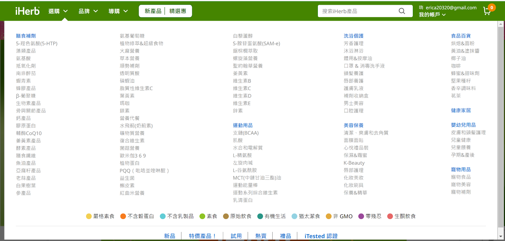Select 寵物補劑 under pet supplies
The width and height of the screenshot is (505, 241).
pyautogui.click(x=461, y=192)
